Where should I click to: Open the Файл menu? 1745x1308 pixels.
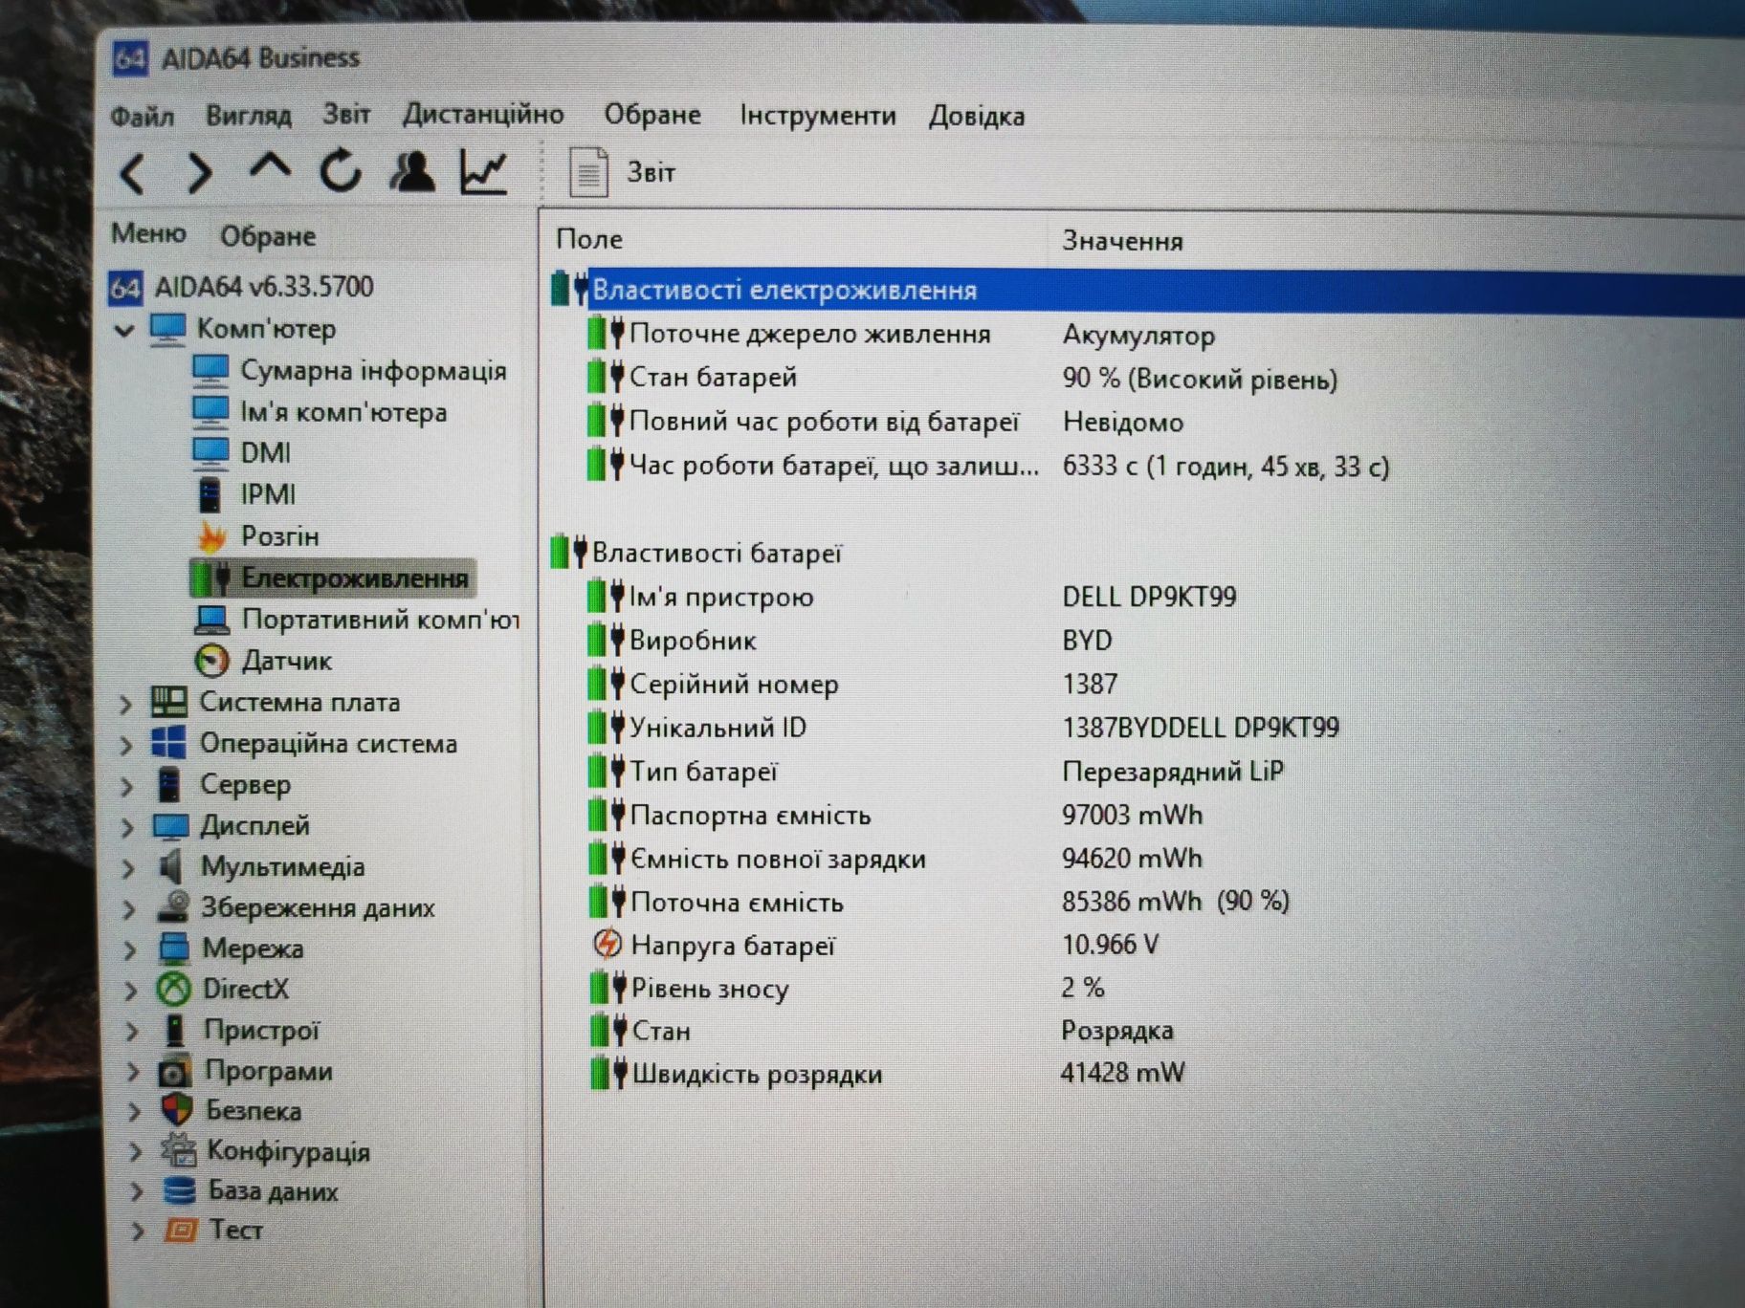[142, 116]
